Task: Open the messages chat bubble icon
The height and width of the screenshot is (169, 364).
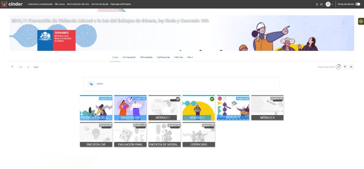Action: coord(321,4)
